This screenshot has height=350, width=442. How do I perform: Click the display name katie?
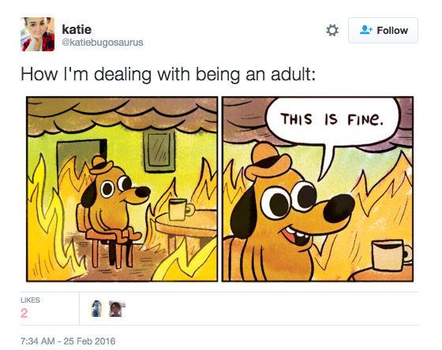click(x=77, y=29)
